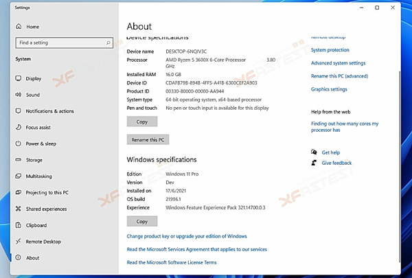Click the Give feedback link
The height and width of the screenshot is (278, 412).
[x=336, y=163]
